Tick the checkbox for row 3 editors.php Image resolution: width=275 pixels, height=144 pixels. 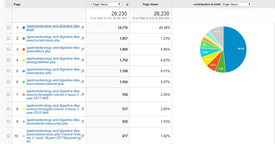(x=8, y=49)
